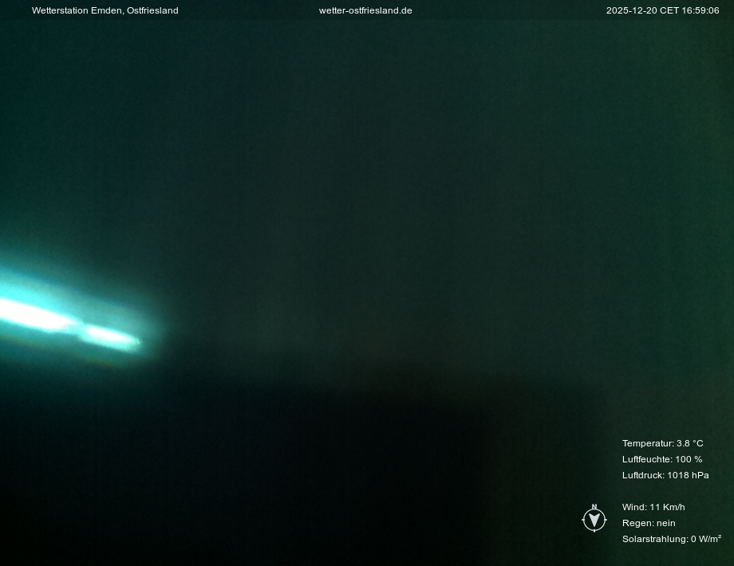Click the CET timezone label
Image resolution: width=734 pixels, height=566 pixels.
(670, 10)
